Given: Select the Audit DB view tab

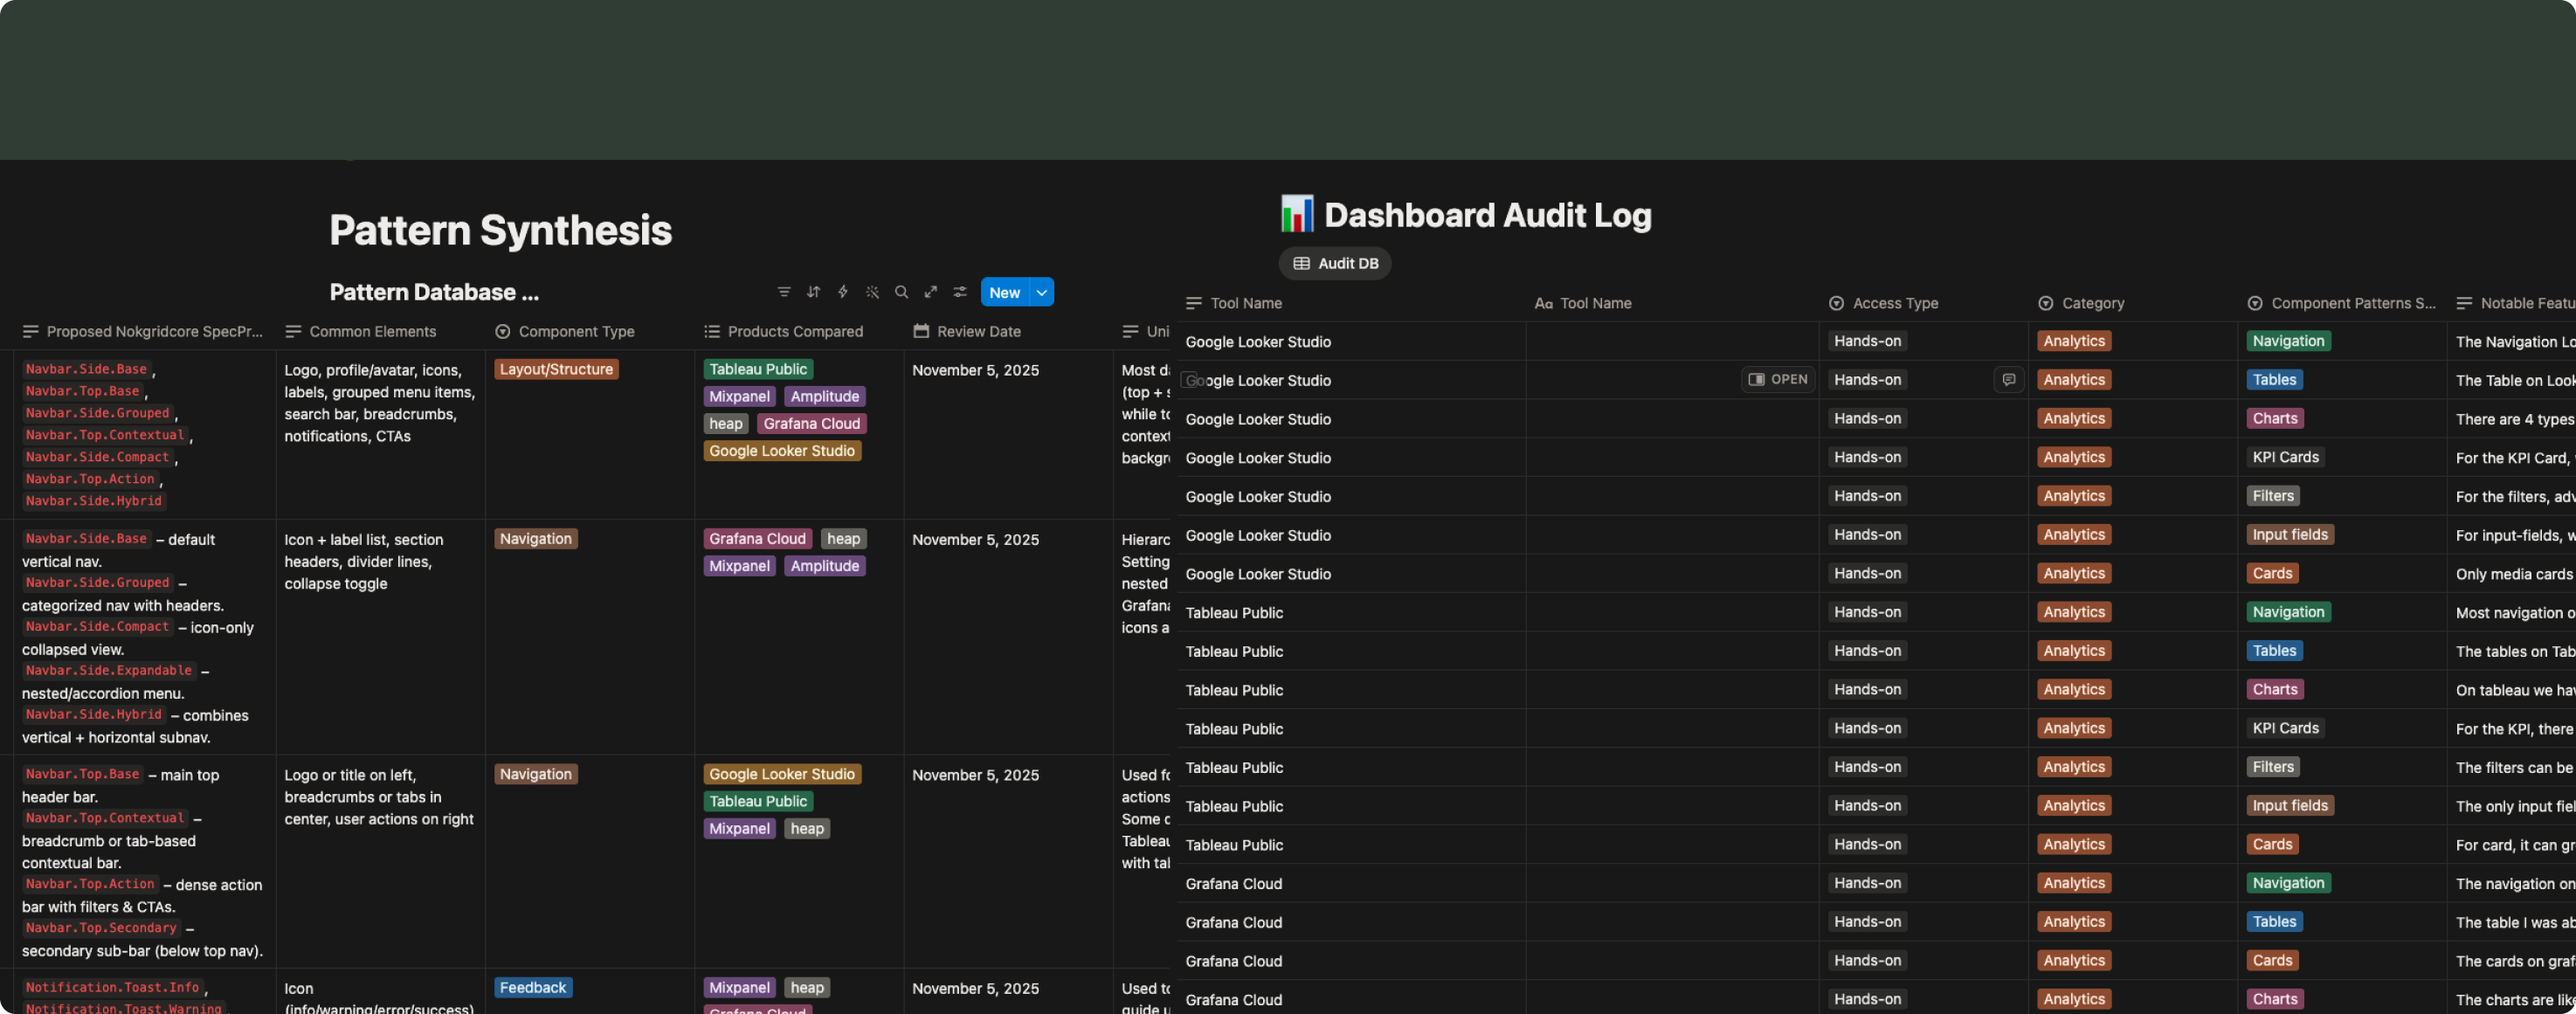Looking at the screenshot, I should pyautogui.click(x=1335, y=263).
